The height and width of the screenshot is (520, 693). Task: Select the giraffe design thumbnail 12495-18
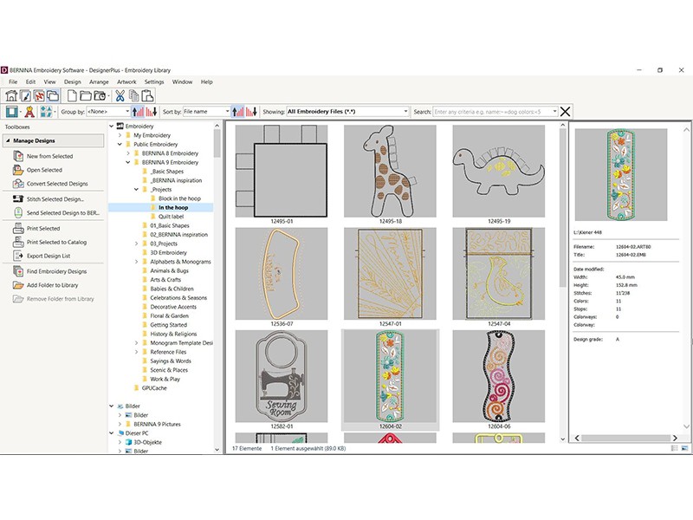(x=389, y=172)
